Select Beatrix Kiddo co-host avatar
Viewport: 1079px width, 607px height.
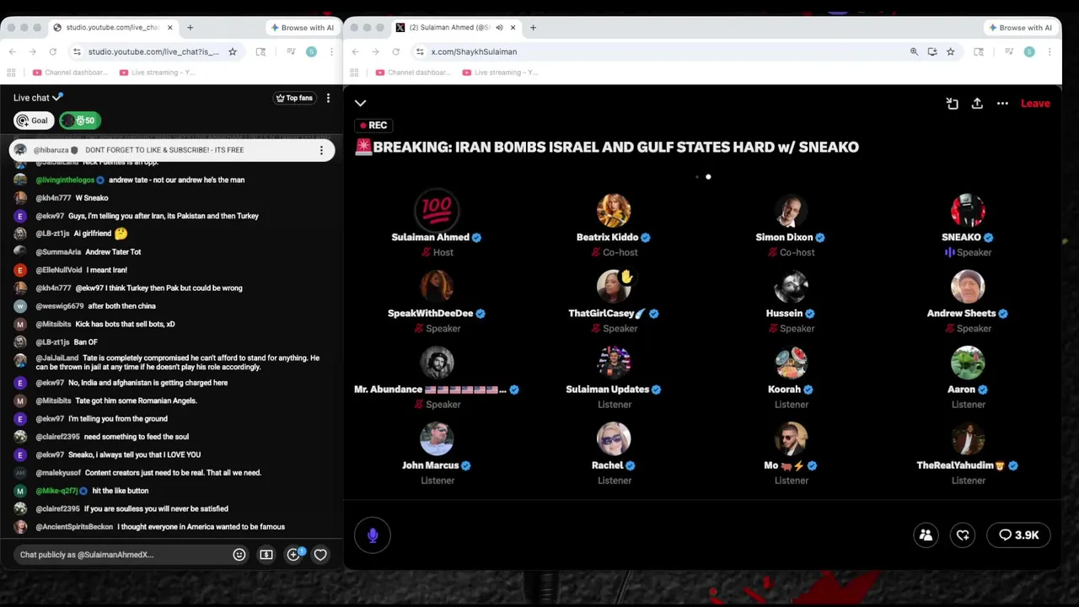tap(614, 210)
